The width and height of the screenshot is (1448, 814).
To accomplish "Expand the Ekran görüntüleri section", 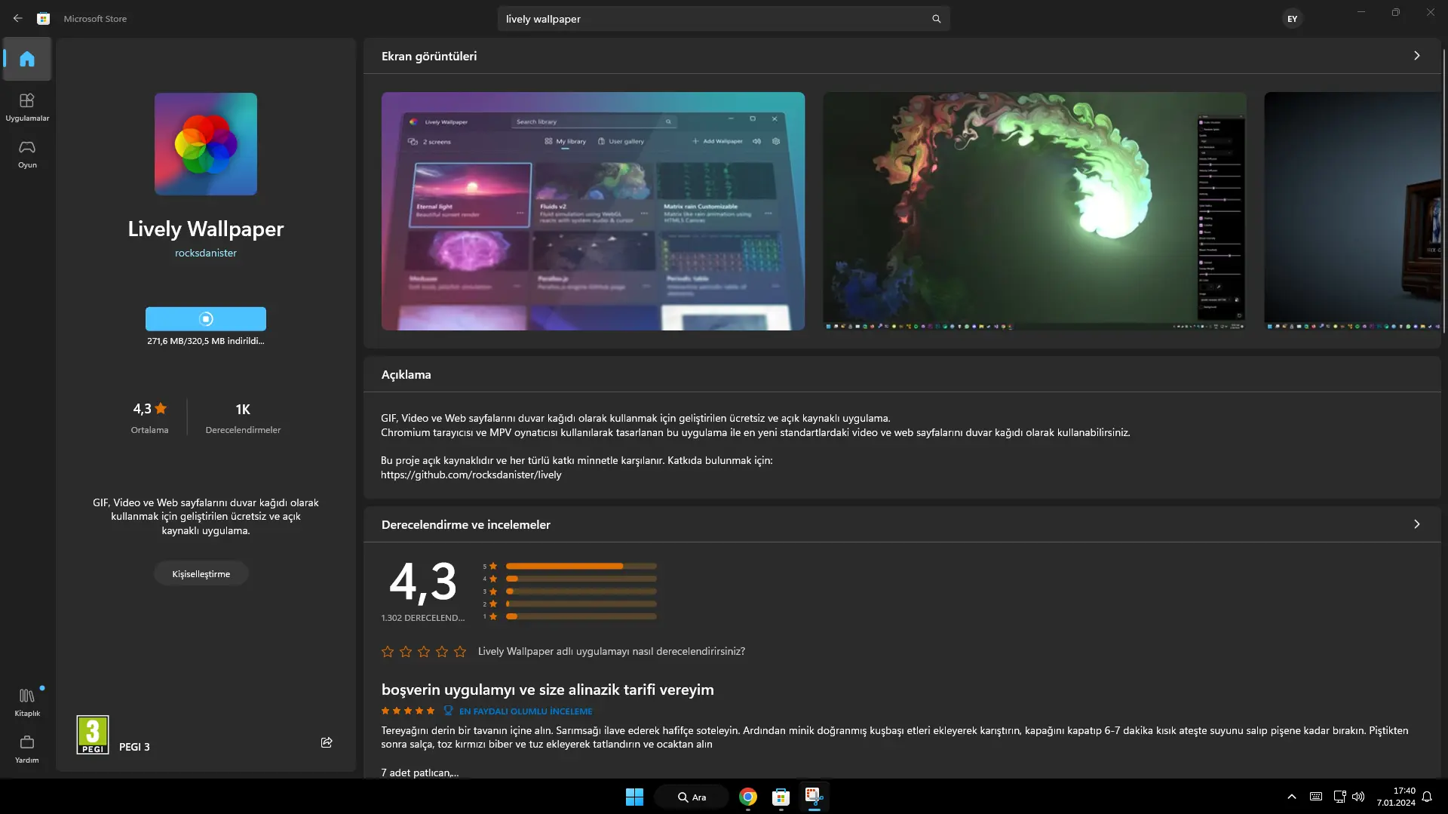I will tap(1417, 56).
